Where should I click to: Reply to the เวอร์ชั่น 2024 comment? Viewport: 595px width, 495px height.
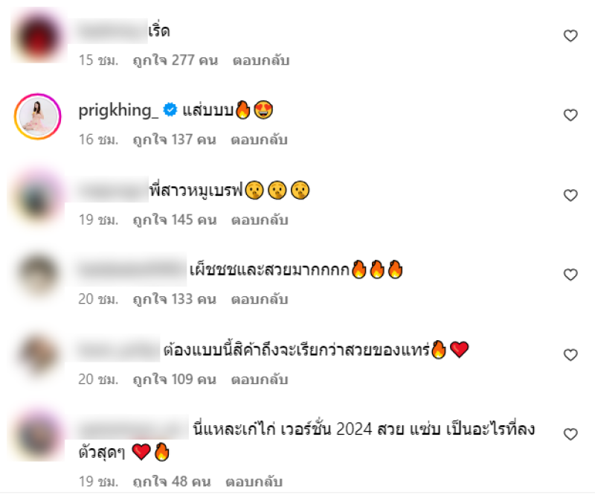pyautogui.click(x=254, y=482)
